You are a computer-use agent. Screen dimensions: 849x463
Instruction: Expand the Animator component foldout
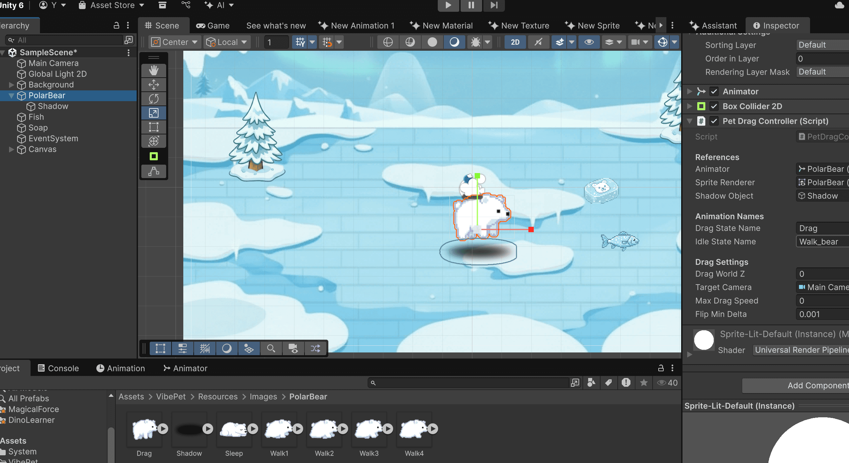(690, 91)
